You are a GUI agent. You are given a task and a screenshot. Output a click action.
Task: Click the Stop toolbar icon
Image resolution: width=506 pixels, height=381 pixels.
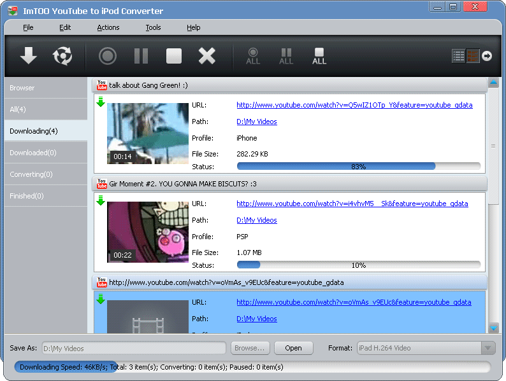pyautogui.click(x=174, y=56)
